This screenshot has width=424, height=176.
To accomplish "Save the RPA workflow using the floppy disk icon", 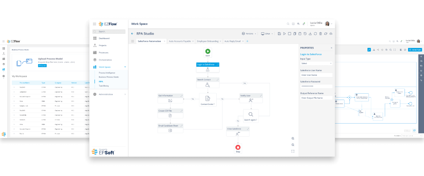I will click(x=279, y=34).
